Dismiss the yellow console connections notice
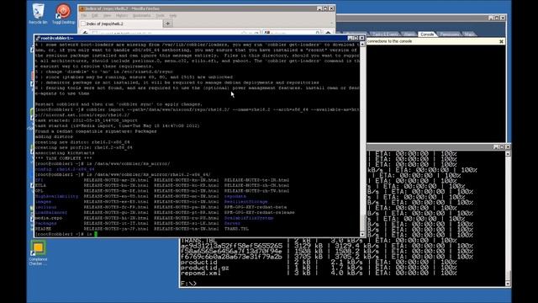The image size is (538, 303). (x=501, y=41)
